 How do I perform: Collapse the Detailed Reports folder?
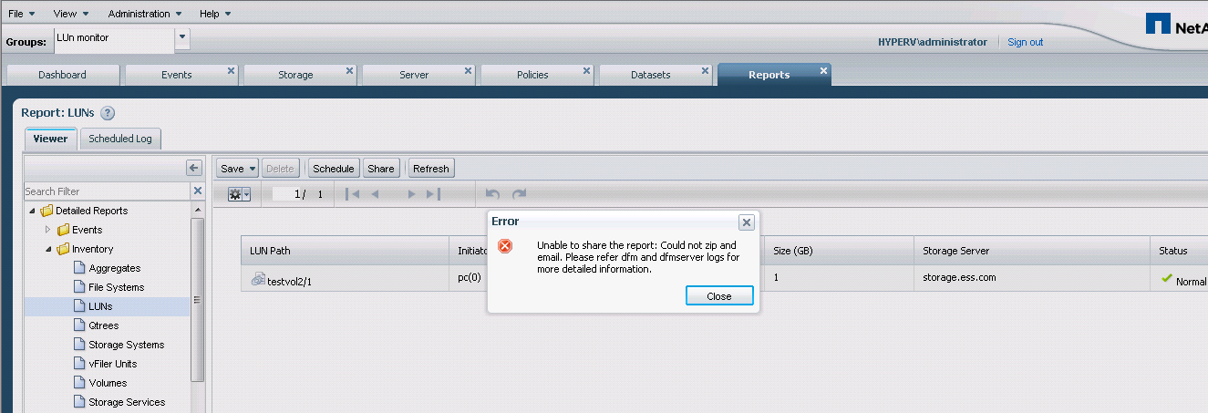(x=33, y=211)
